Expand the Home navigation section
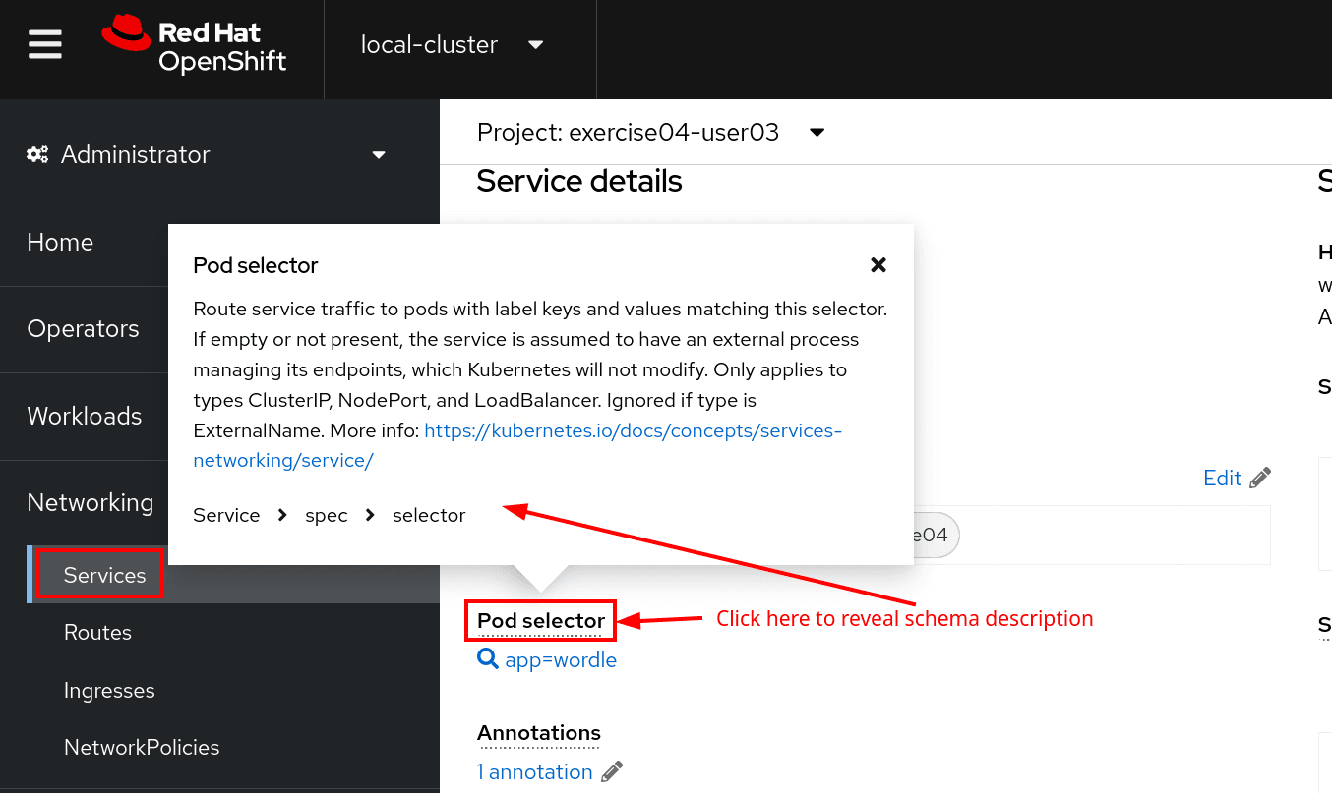The height and width of the screenshot is (793, 1332). [60, 242]
